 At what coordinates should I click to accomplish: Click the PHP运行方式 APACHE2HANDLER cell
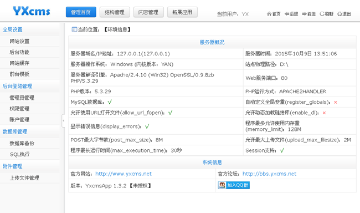(300, 92)
